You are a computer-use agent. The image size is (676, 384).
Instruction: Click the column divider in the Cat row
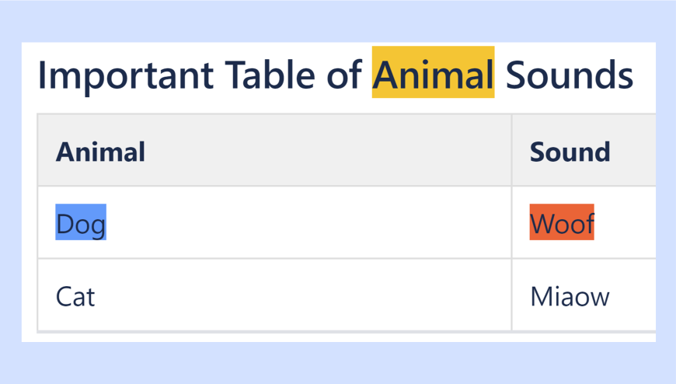511,295
